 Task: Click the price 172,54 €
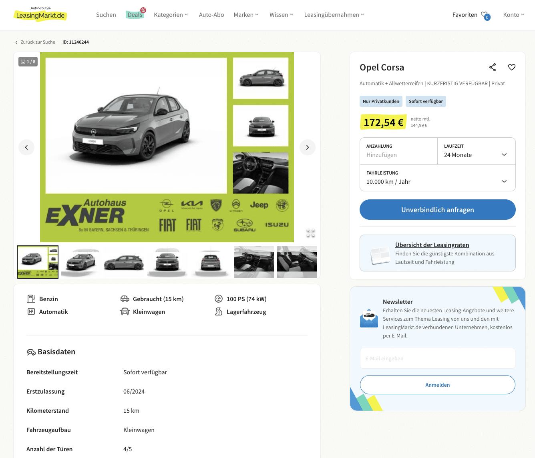[x=384, y=123]
